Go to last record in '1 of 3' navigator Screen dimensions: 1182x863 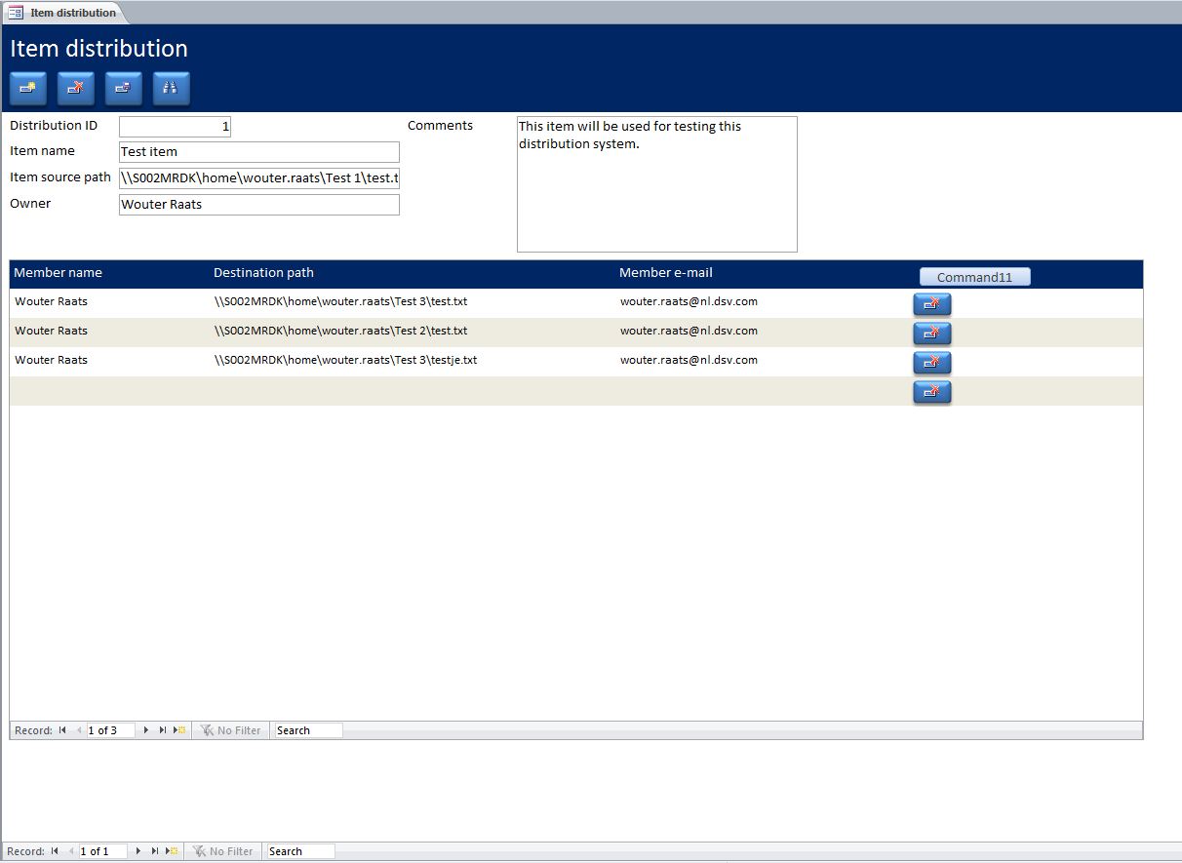[x=163, y=730]
